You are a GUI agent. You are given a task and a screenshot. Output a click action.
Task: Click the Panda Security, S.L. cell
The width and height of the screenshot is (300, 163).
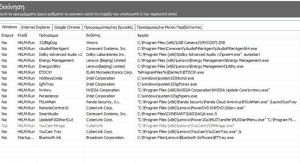tap(103, 102)
